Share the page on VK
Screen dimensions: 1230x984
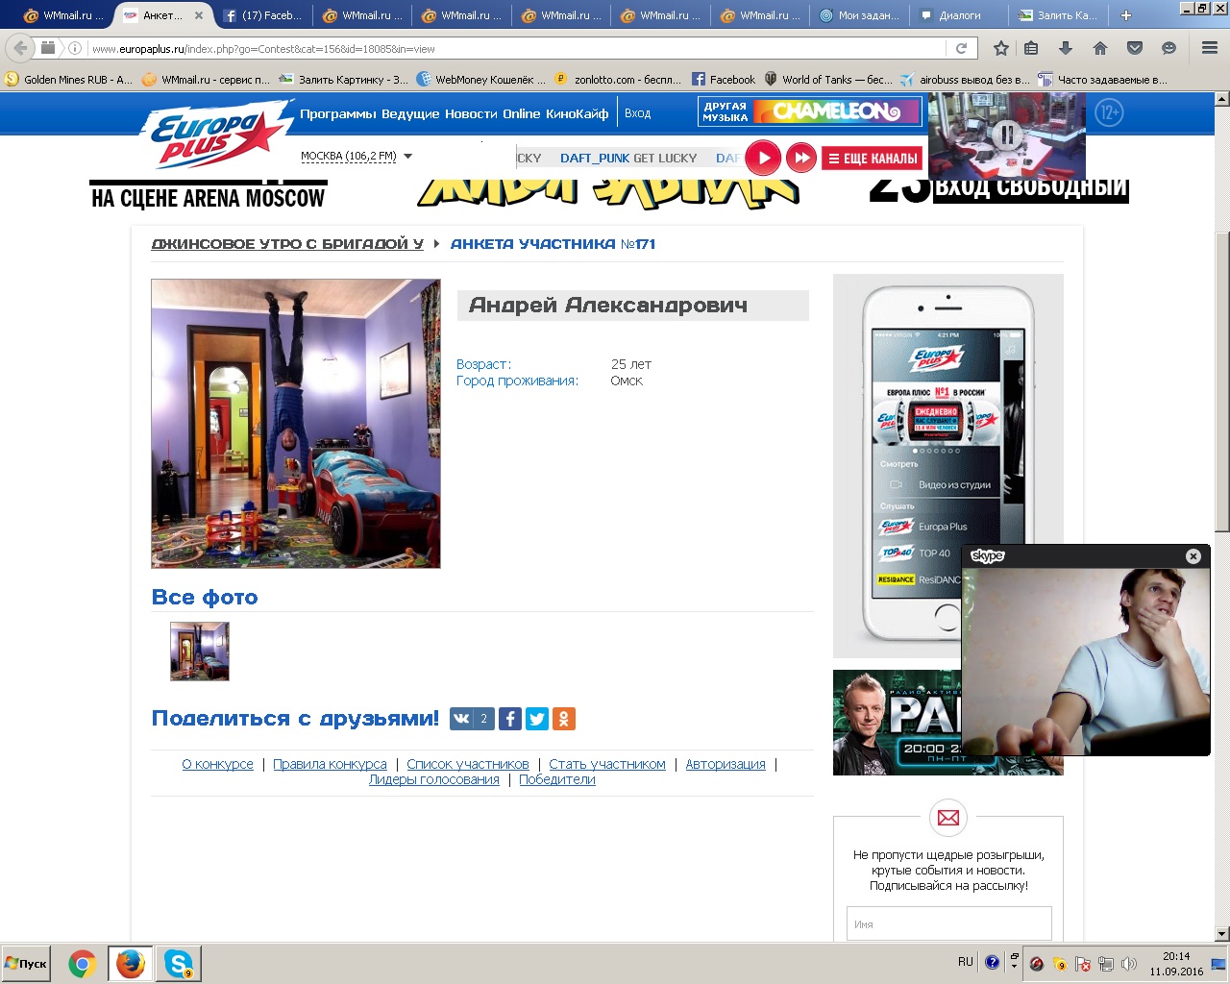(472, 719)
